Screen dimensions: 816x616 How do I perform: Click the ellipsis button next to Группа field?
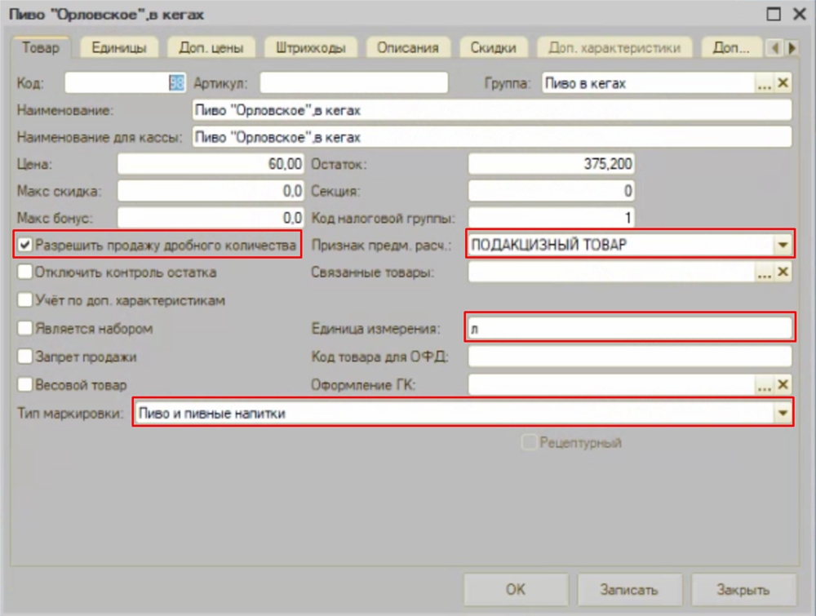click(x=764, y=83)
